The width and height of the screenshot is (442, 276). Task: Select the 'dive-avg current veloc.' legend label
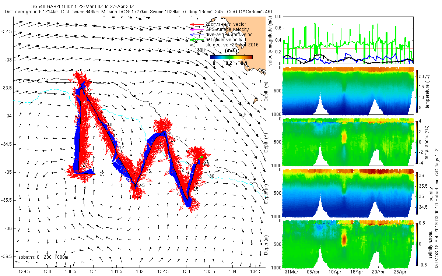pyautogui.click(x=230, y=34)
